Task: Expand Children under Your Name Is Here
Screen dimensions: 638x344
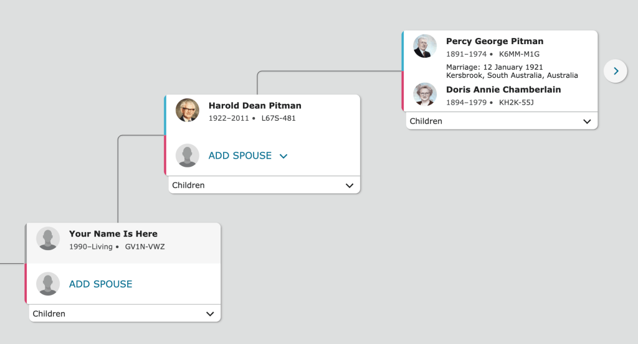Action: tap(210, 314)
